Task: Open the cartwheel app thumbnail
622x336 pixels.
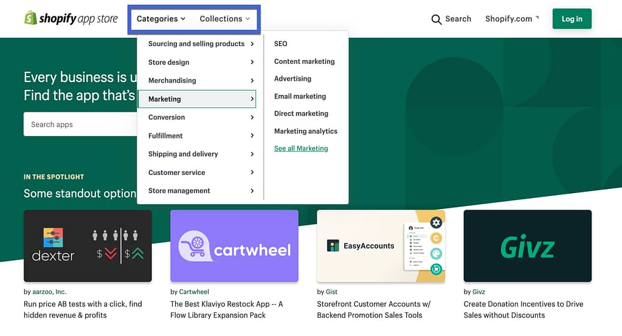Action: pos(234,246)
